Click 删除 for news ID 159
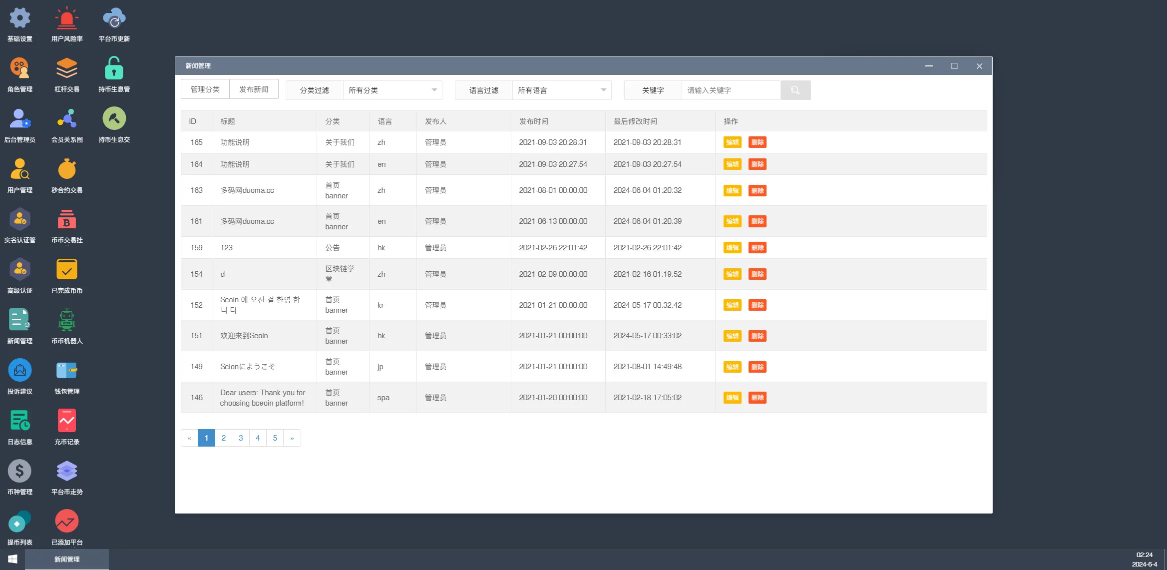The height and width of the screenshot is (570, 1167). click(x=757, y=248)
